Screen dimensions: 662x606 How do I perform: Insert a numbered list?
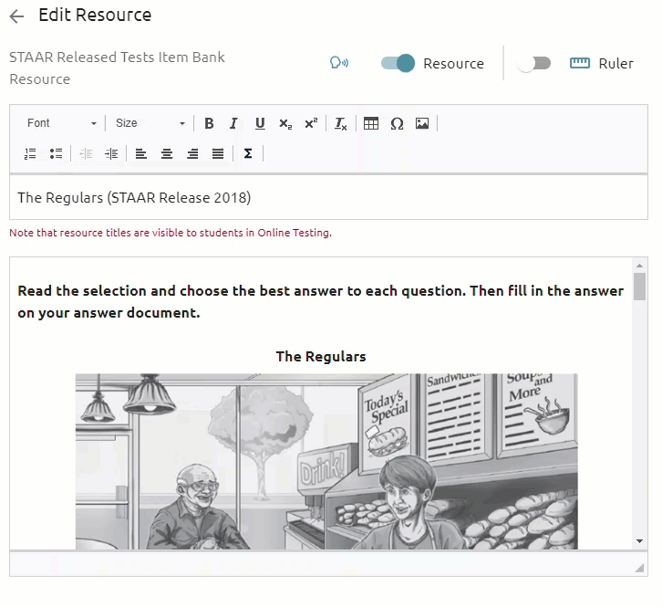[x=30, y=153]
